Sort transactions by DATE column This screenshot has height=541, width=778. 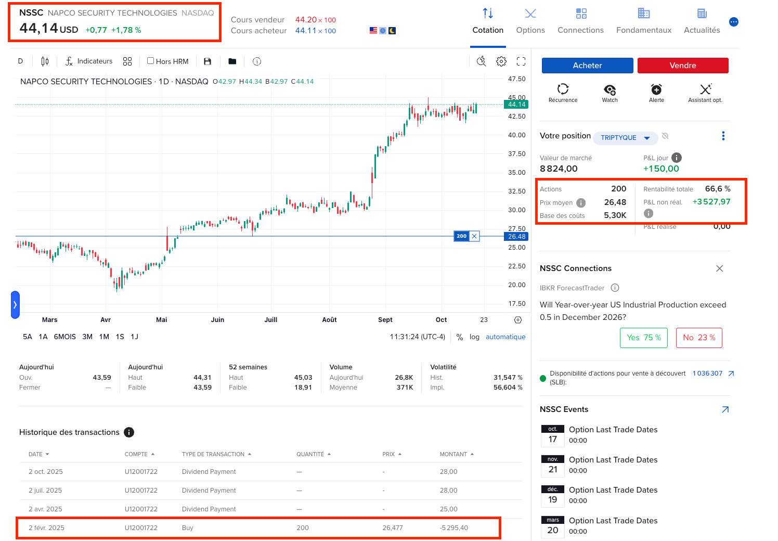(39, 454)
